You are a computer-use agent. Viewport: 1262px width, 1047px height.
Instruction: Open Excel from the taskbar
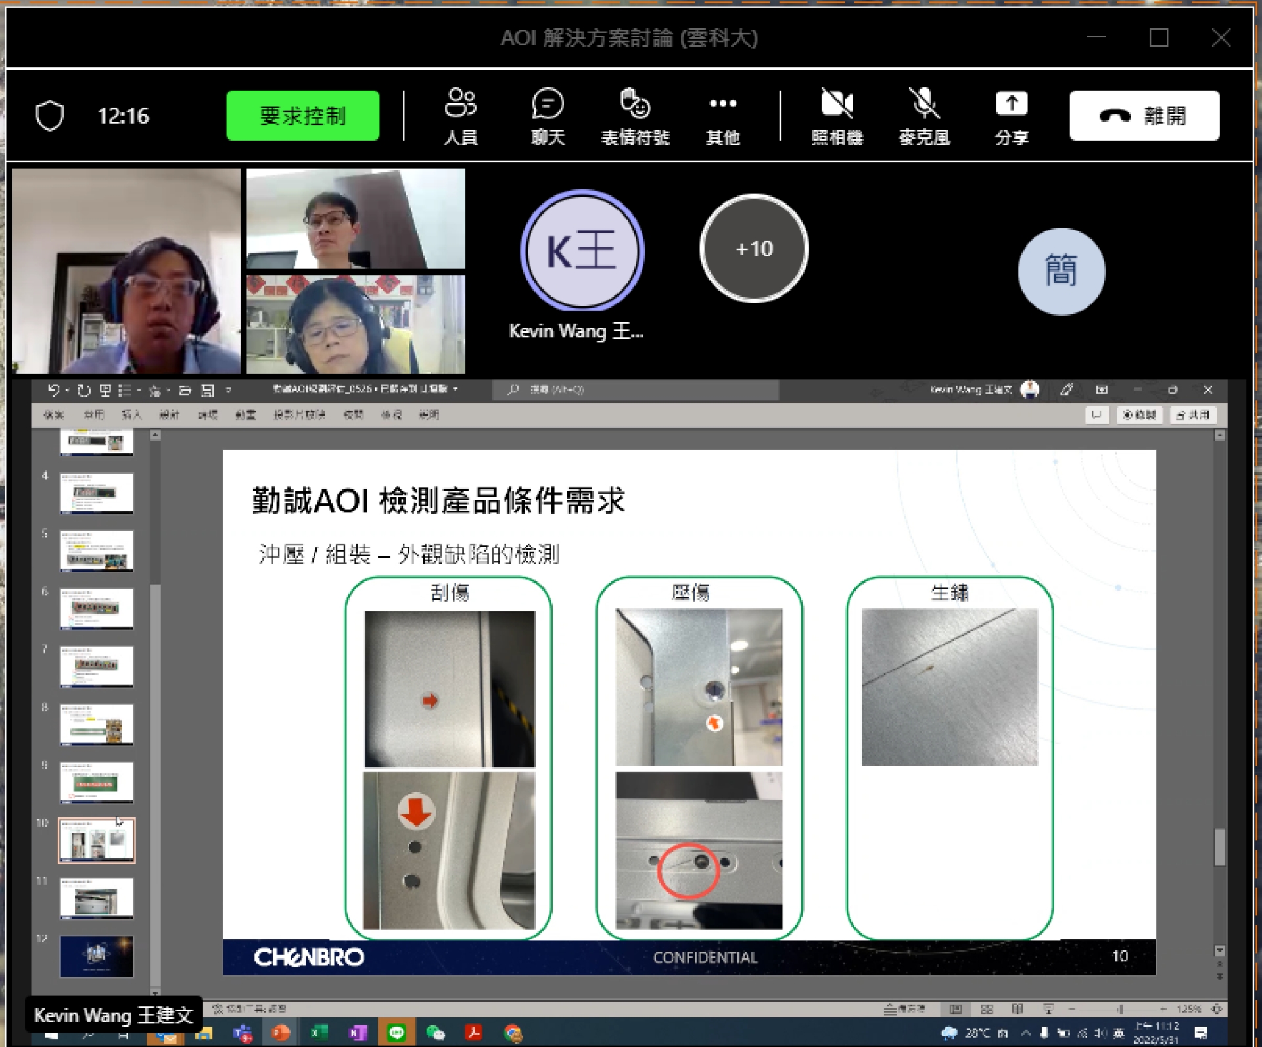(318, 1033)
